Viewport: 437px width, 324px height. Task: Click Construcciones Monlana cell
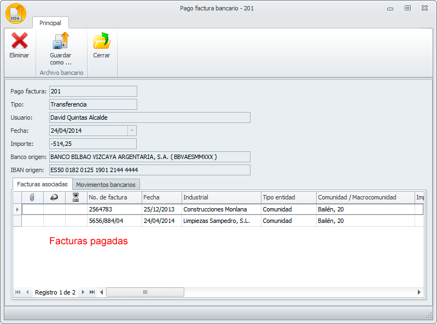pos(222,209)
